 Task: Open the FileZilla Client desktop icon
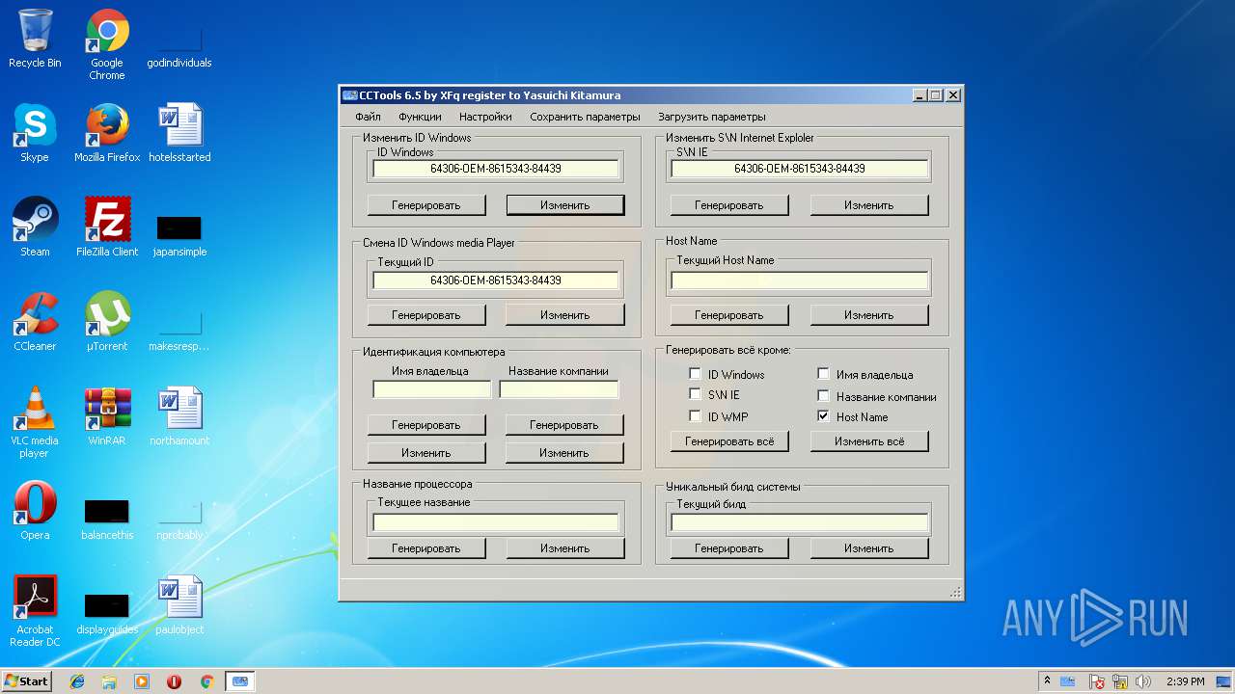(x=107, y=227)
